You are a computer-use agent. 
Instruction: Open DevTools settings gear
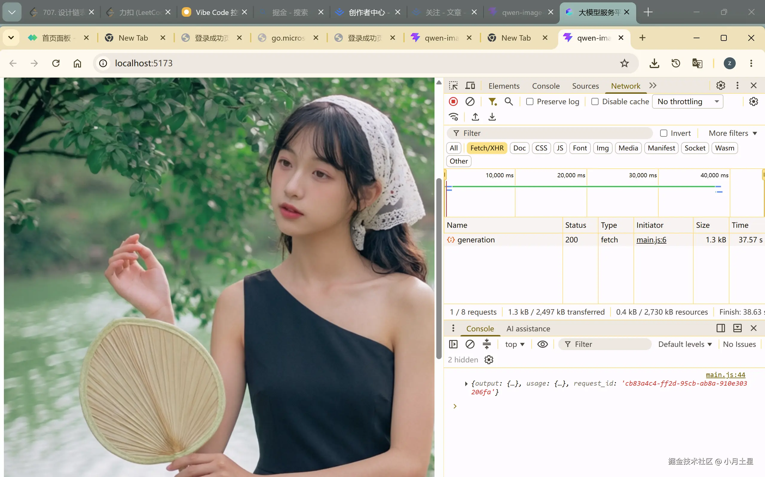tap(720, 85)
